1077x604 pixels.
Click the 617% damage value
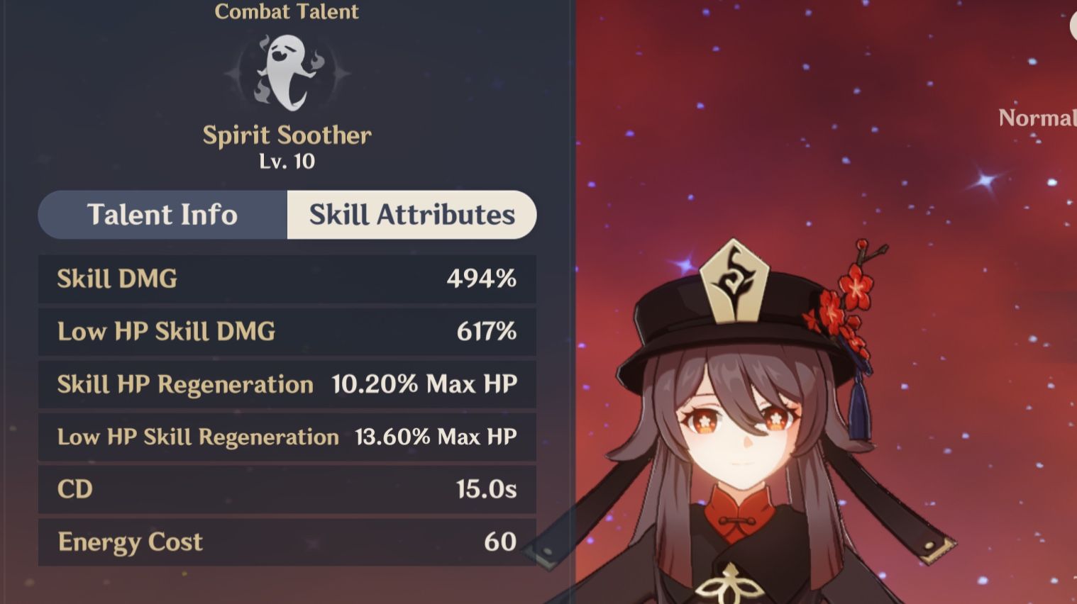tap(487, 331)
